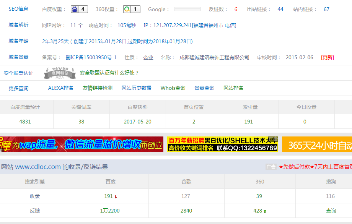352x224 pixels.
Task: Open 备案查询 link
Action: [204, 88]
